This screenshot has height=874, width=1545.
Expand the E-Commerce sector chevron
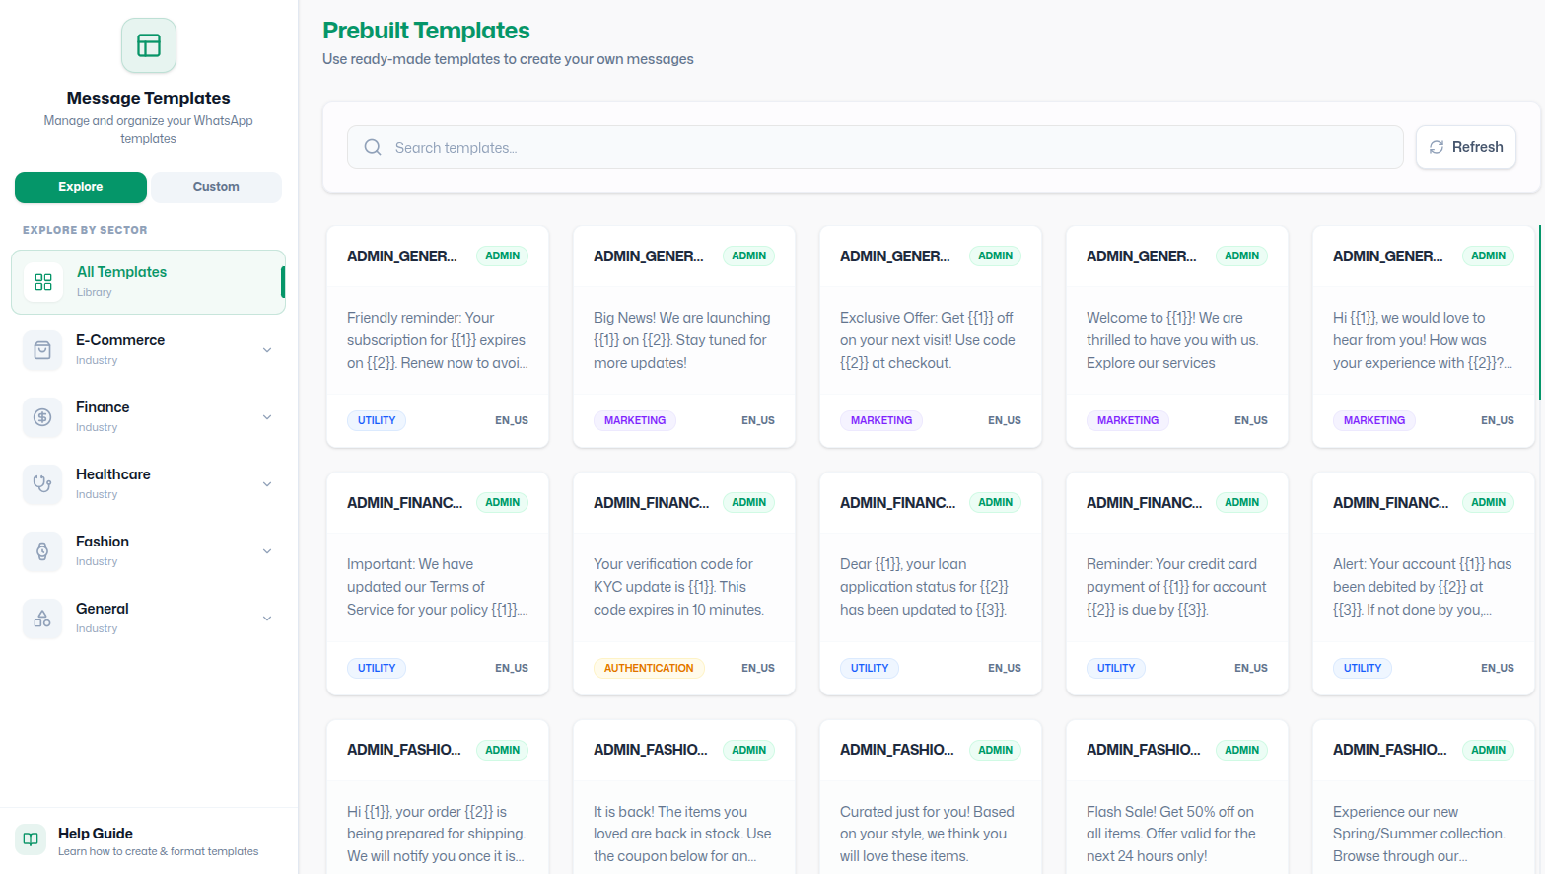pos(267,350)
